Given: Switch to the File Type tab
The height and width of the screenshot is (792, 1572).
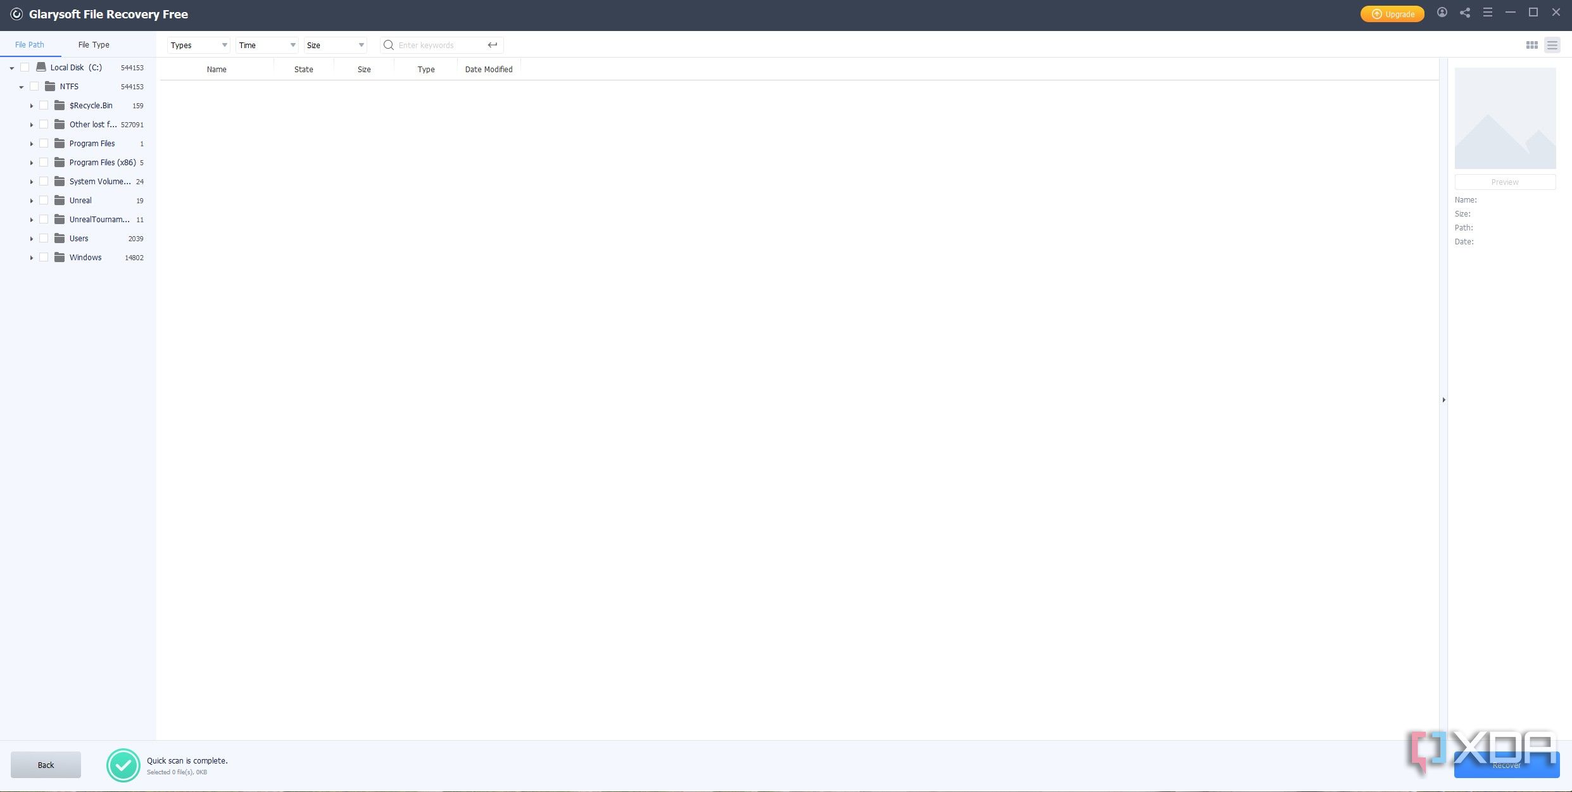Looking at the screenshot, I should point(94,44).
